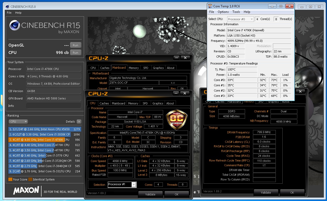Screen dimensions: 327x201
Task: Select ranking row Intel Xeon CPU X5650
Action: pos(44,129)
